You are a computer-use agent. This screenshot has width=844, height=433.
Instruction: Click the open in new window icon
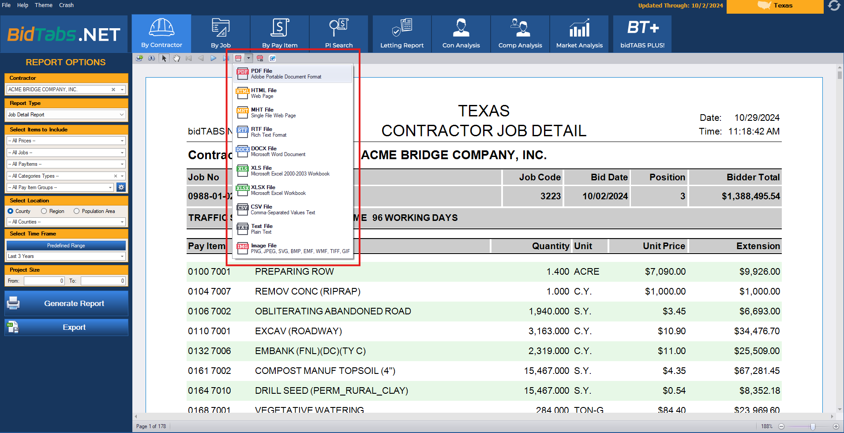[272, 58]
